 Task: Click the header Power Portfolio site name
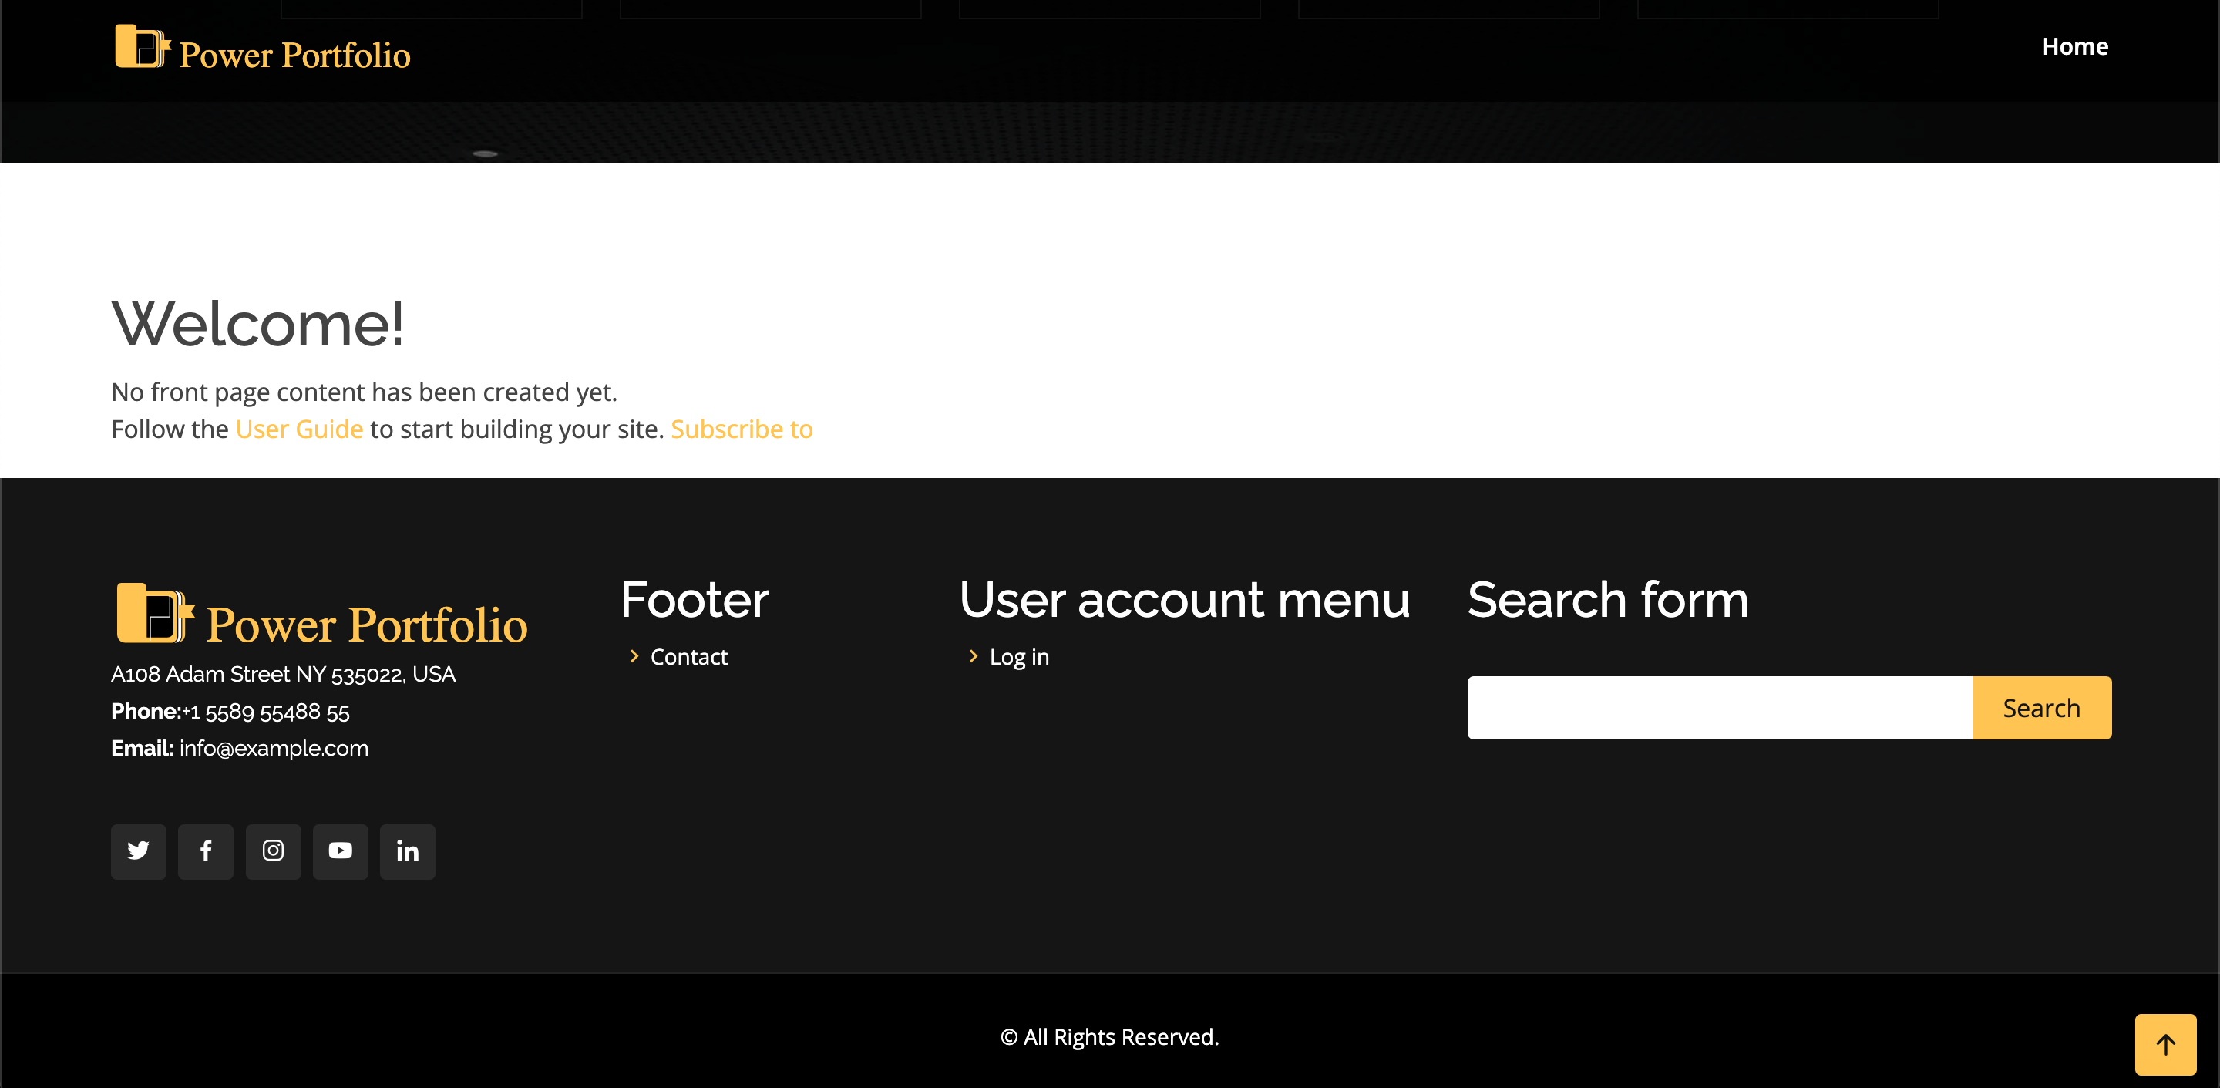(294, 56)
